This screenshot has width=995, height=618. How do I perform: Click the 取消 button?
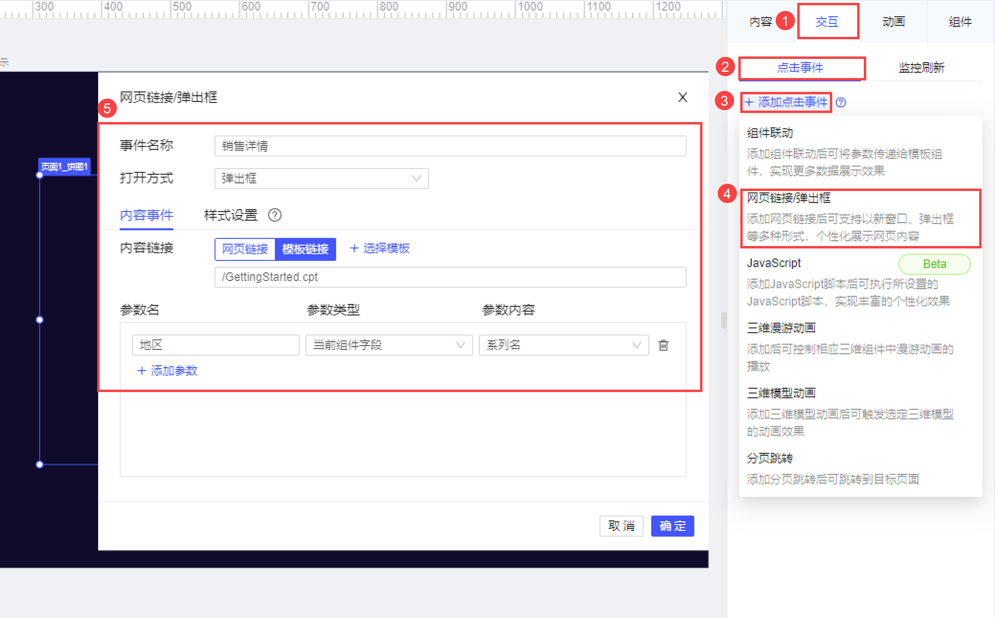pyautogui.click(x=621, y=526)
